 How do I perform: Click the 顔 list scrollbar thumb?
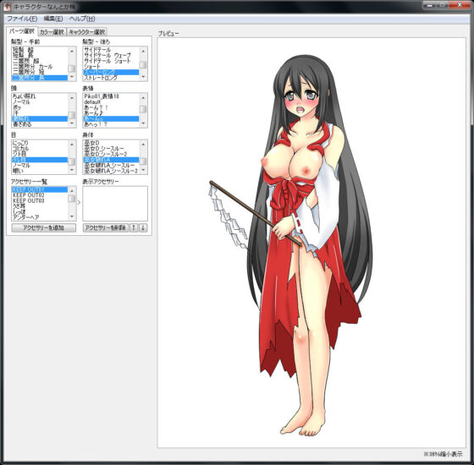72,115
